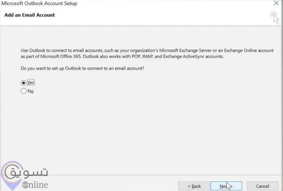
Task: Click the wizard sparkle cursor icon
Action: pos(275,18)
